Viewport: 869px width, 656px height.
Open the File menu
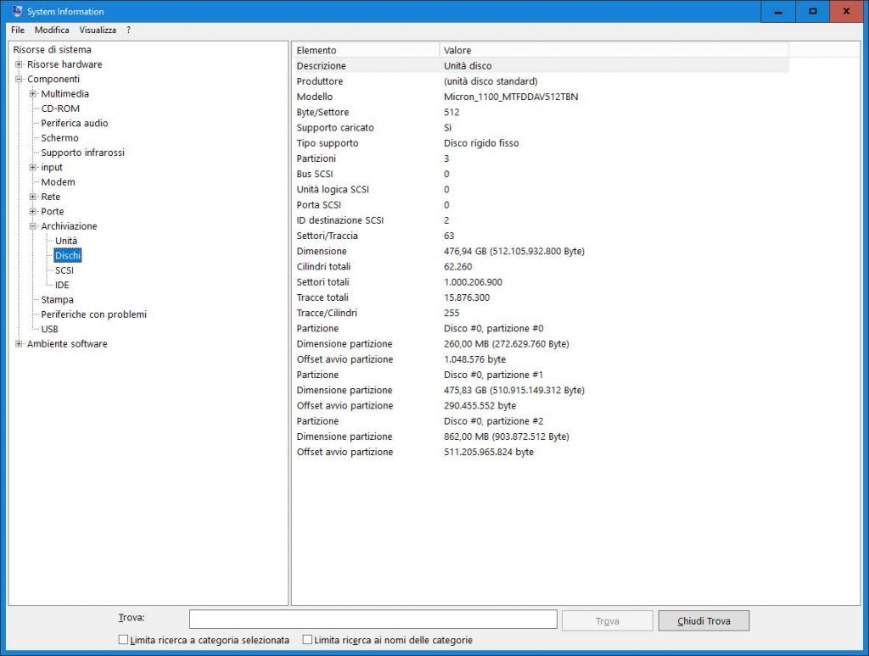click(17, 30)
